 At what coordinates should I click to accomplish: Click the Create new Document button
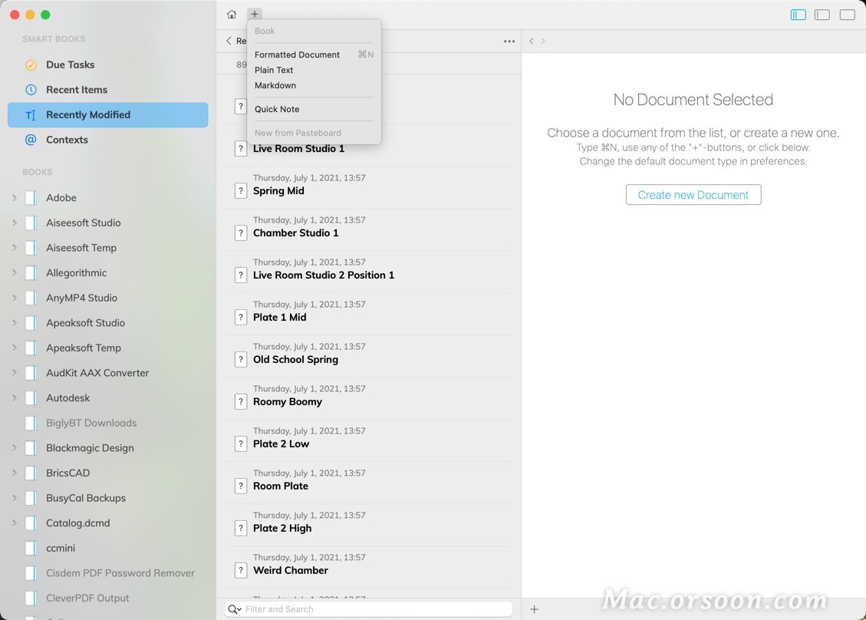(x=693, y=194)
